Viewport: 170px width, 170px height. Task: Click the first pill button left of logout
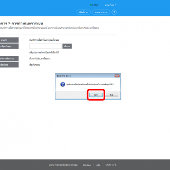83,12
